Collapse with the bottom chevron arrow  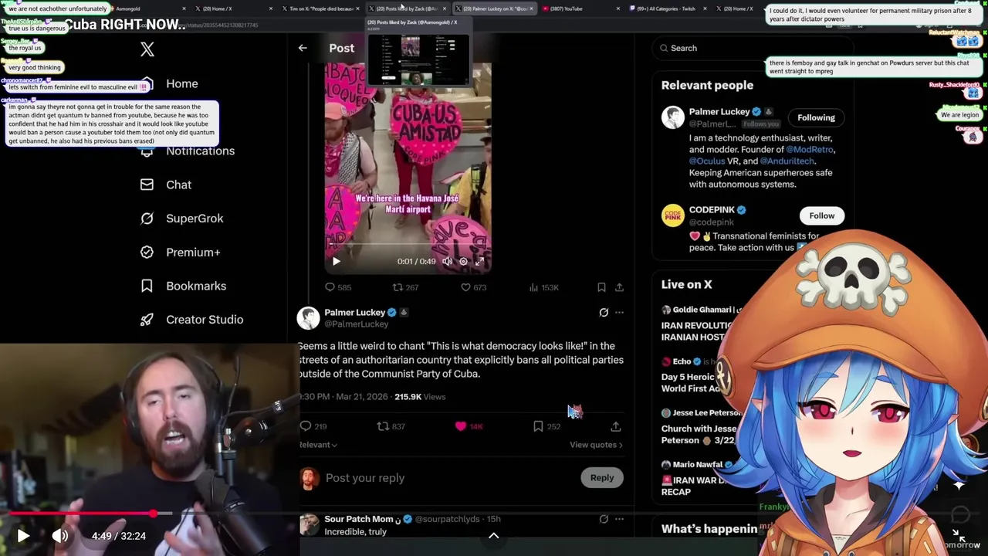click(493, 535)
